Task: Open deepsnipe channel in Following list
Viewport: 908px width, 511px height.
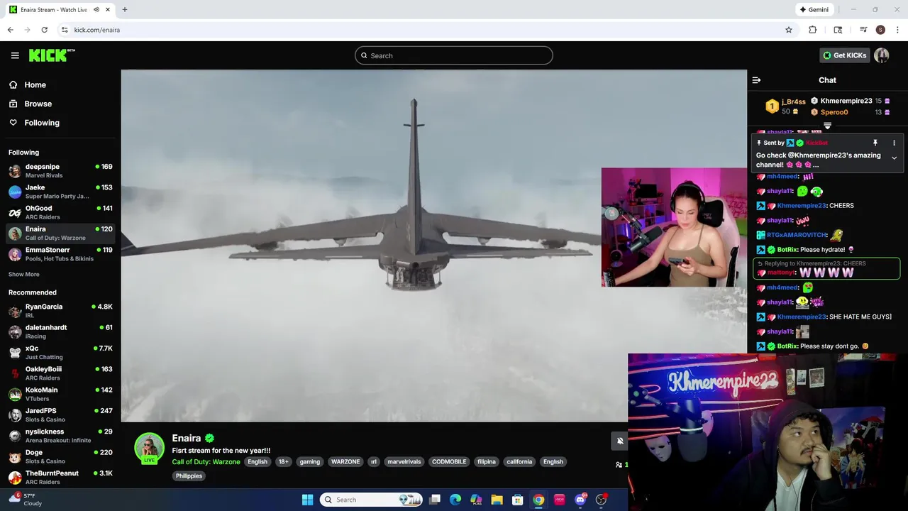Action: (60, 170)
